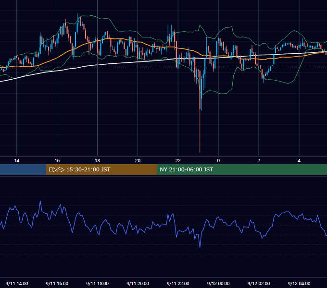Click hour label 14 on chart axis

pyautogui.click(x=17, y=161)
